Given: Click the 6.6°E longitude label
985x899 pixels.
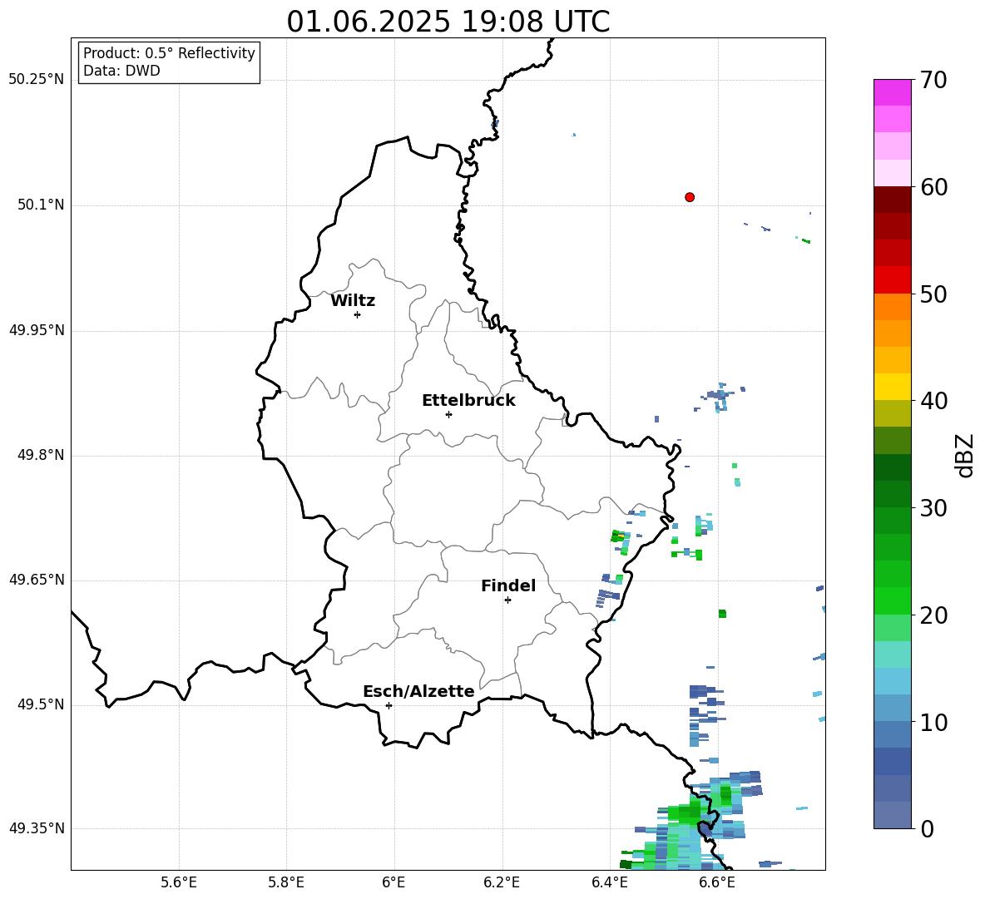Looking at the screenshot, I should 717,882.
